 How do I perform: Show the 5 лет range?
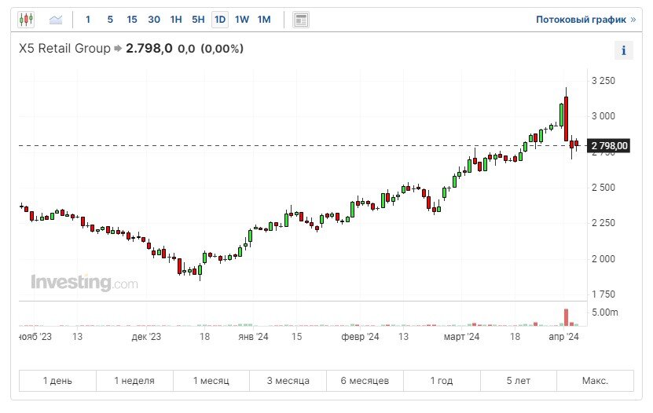[519, 381]
